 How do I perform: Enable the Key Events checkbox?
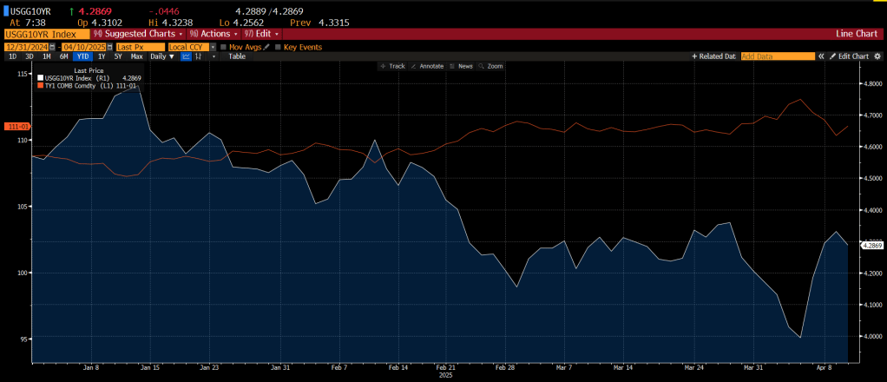[278, 47]
